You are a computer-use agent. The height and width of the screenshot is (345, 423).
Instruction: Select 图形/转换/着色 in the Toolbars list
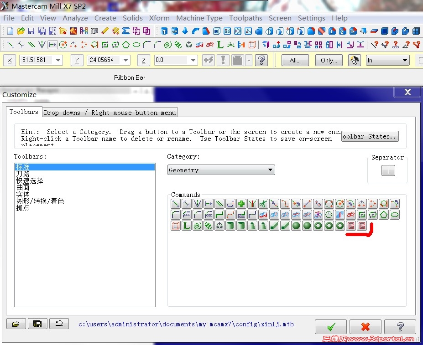point(85,201)
